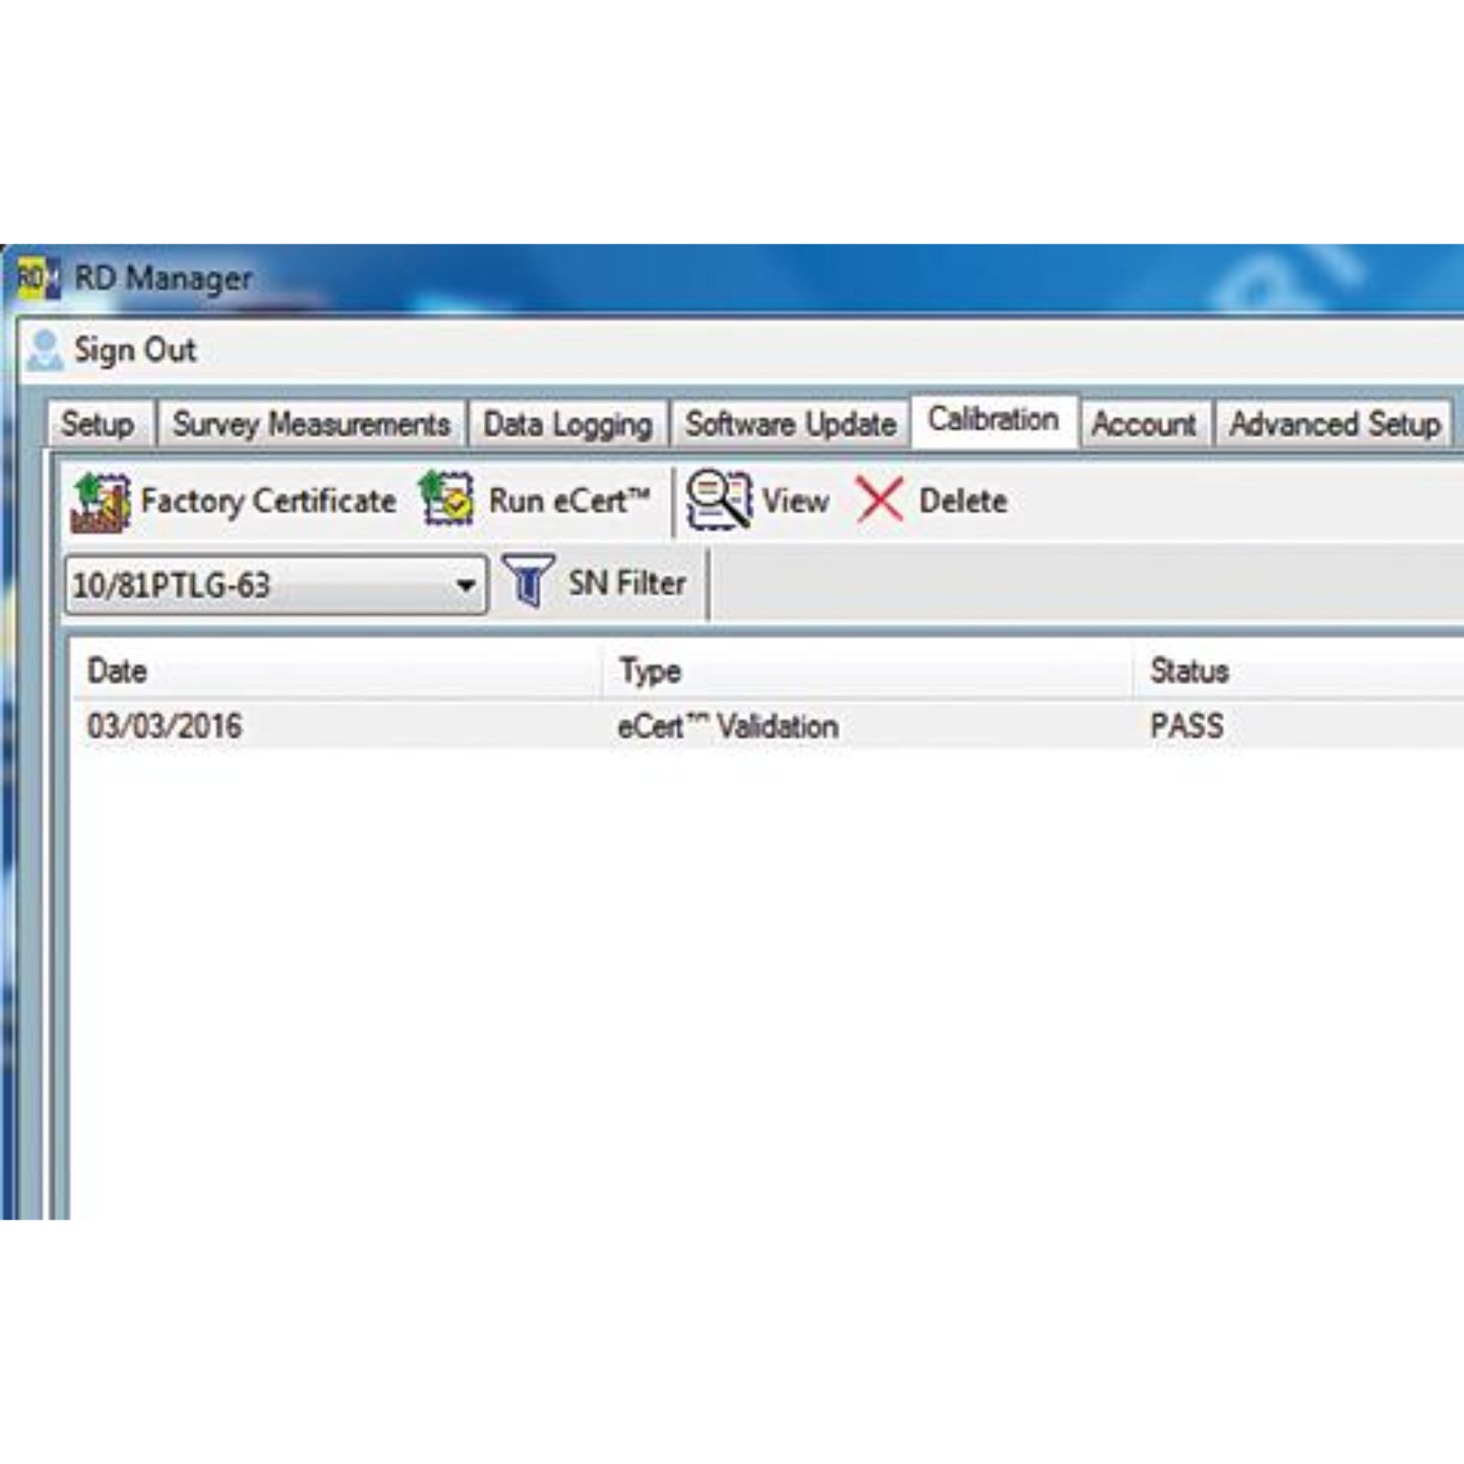Image resolution: width=1464 pixels, height=1464 pixels.
Task: Sort by the Date column header
Action: click(337, 672)
